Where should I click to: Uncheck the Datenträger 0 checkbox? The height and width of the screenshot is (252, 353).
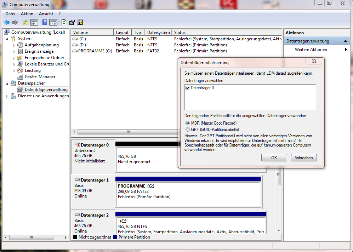(188, 88)
